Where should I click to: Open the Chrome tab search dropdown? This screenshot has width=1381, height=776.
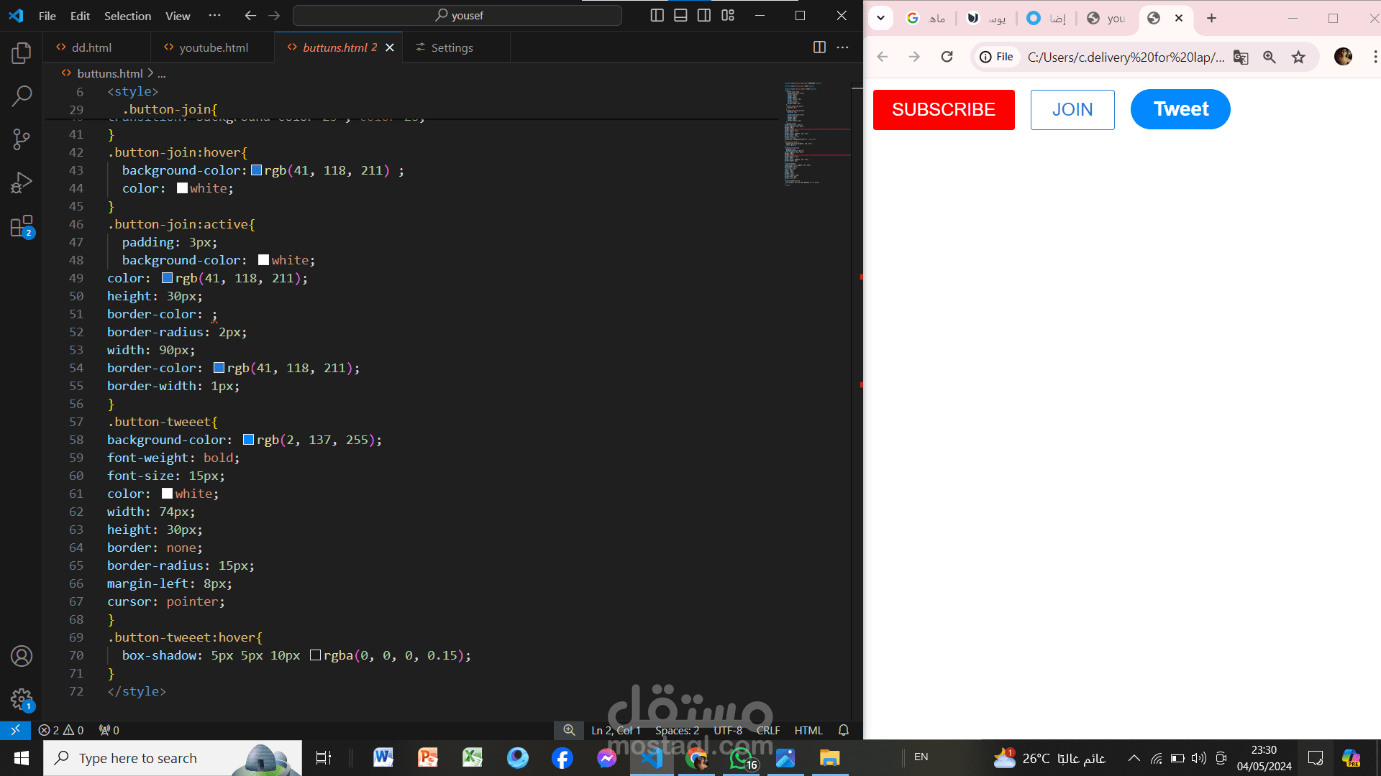click(x=880, y=18)
